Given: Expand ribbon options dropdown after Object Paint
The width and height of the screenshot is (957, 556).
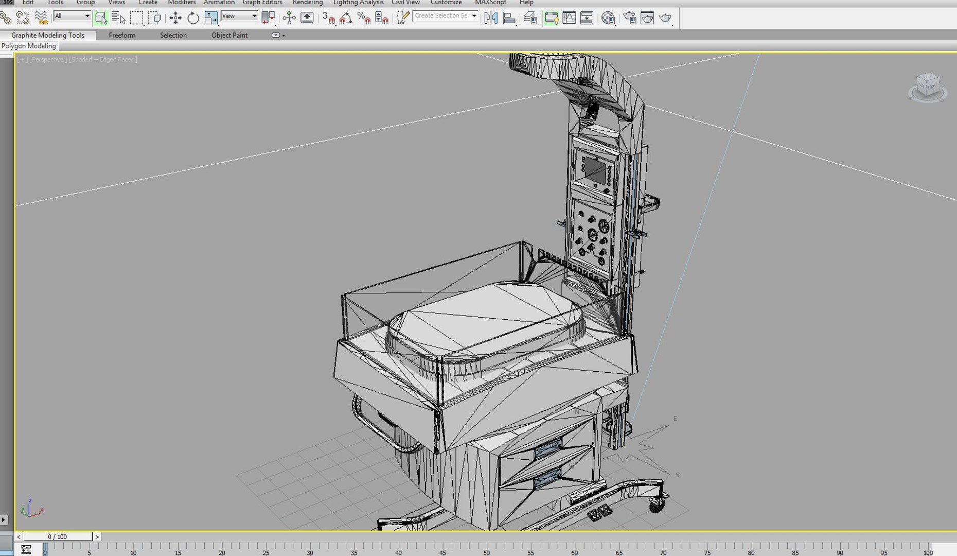Looking at the screenshot, I should (278, 35).
